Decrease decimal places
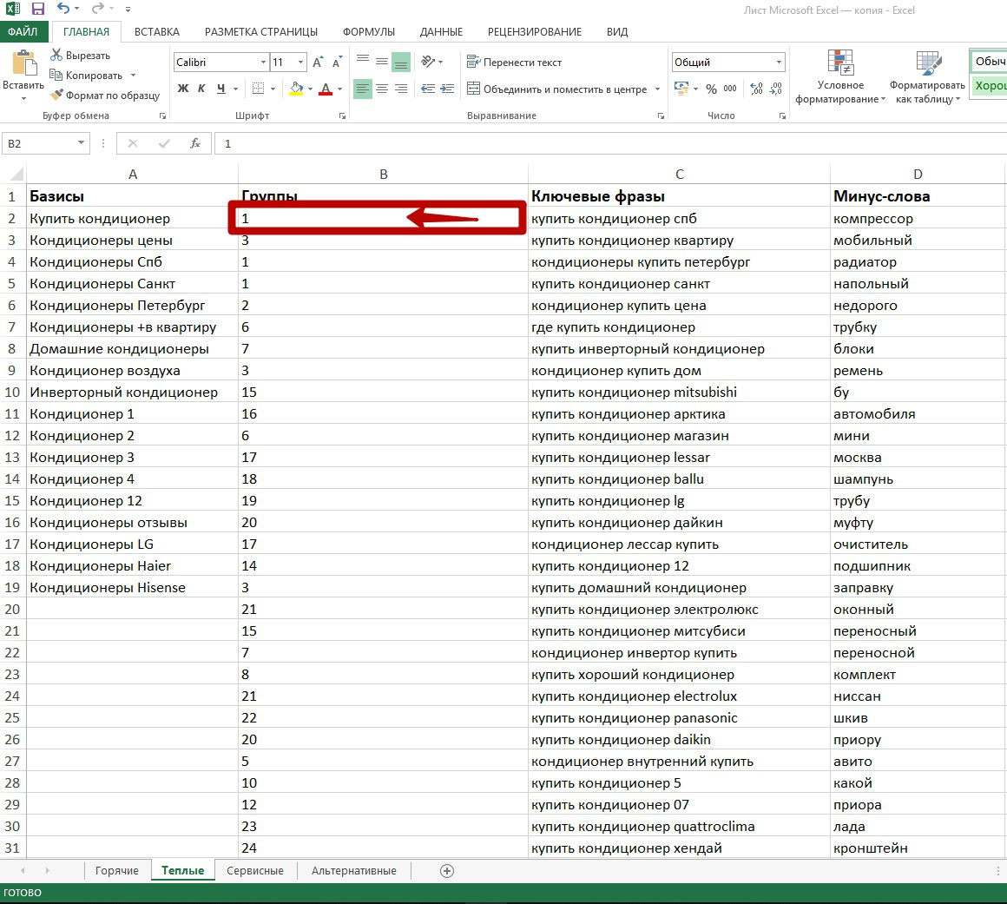1007x904 pixels. pos(776,89)
